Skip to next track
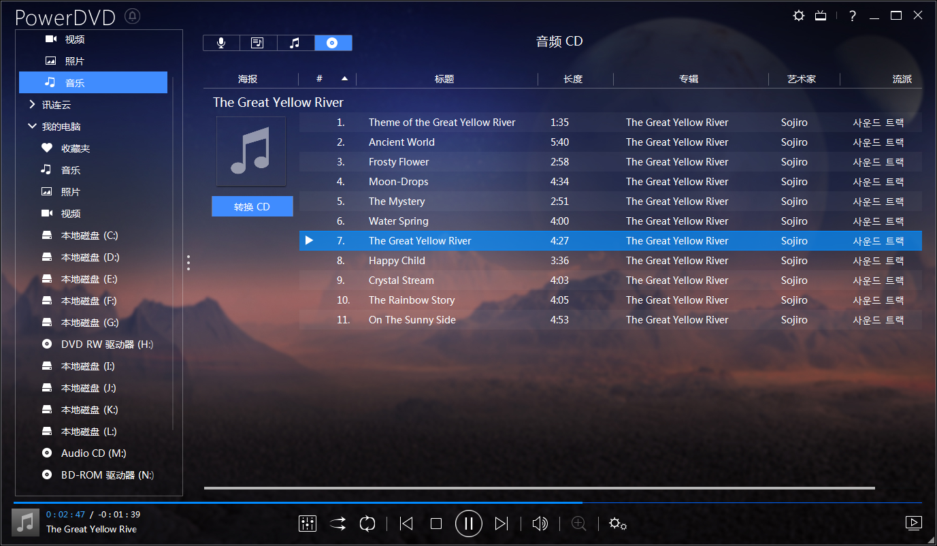The width and height of the screenshot is (937, 546). tap(502, 524)
